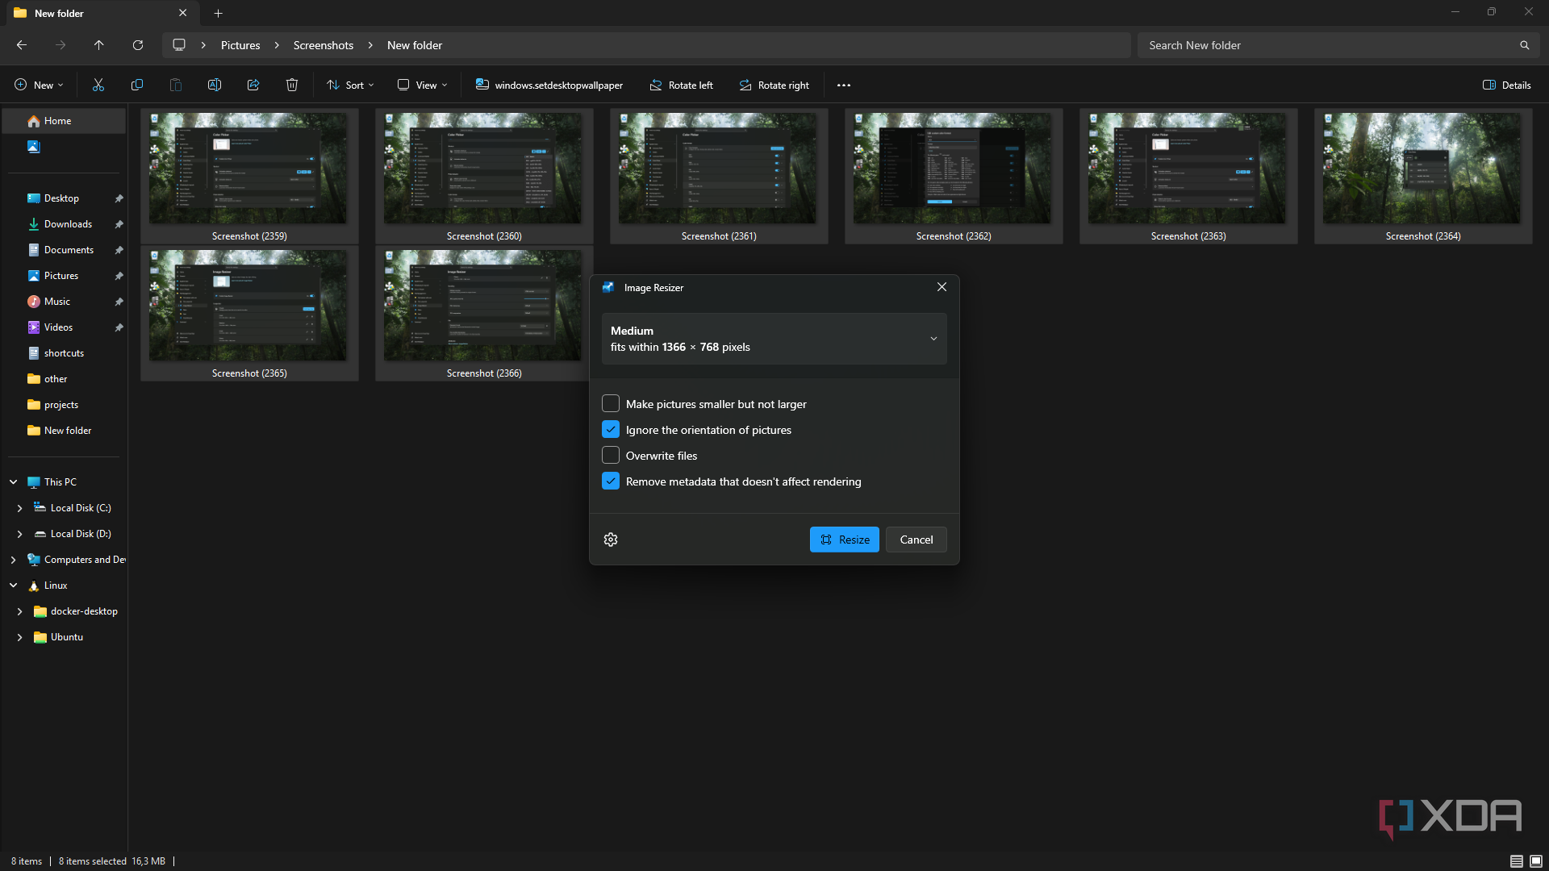This screenshot has height=871, width=1549.
Task: Uncheck Remove metadata that doesn't affect rendering
Action: click(611, 481)
